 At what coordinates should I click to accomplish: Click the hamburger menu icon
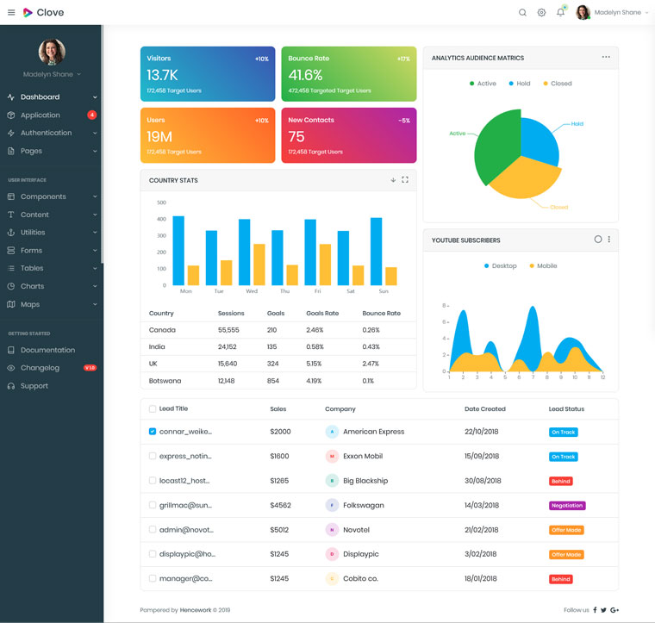(x=11, y=13)
